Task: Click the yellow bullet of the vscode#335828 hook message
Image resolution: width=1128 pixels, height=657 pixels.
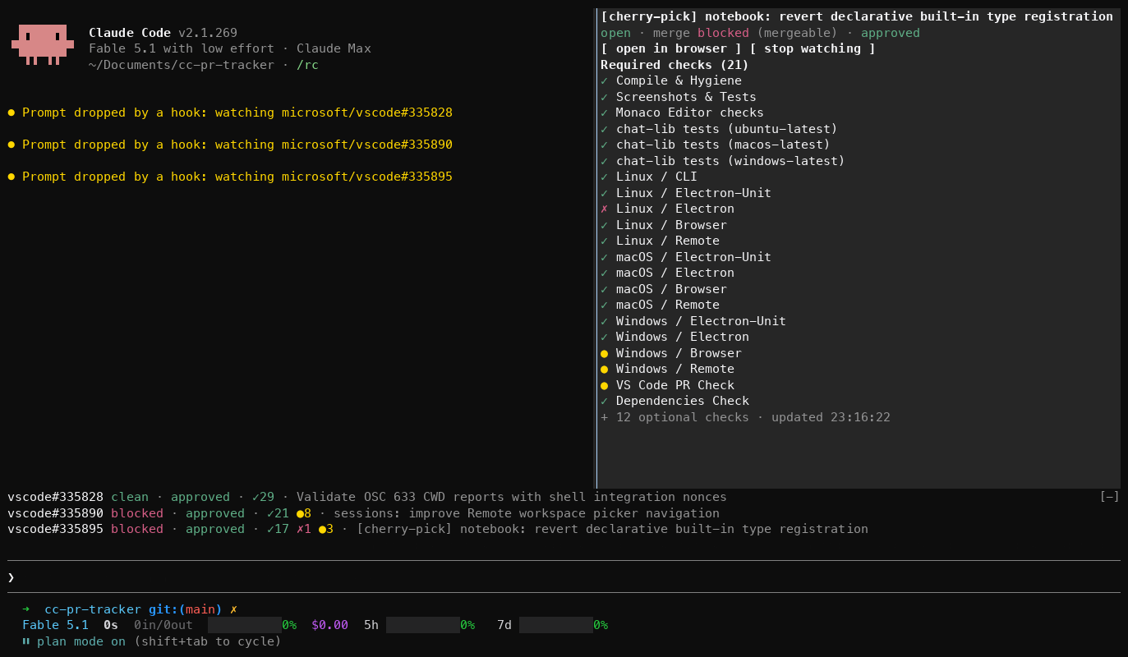Action: (x=12, y=113)
